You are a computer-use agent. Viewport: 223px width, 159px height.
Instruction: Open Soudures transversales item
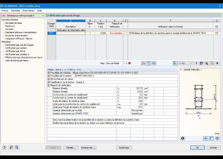pyautogui.click(x=16, y=35)
